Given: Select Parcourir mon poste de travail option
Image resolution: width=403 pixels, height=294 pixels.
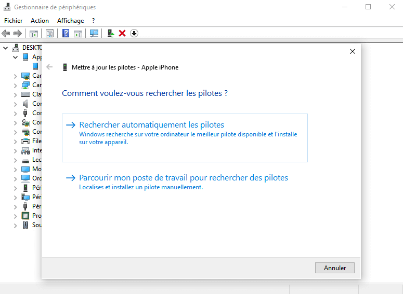Looking at the screenshot, I should click(183, 178).
